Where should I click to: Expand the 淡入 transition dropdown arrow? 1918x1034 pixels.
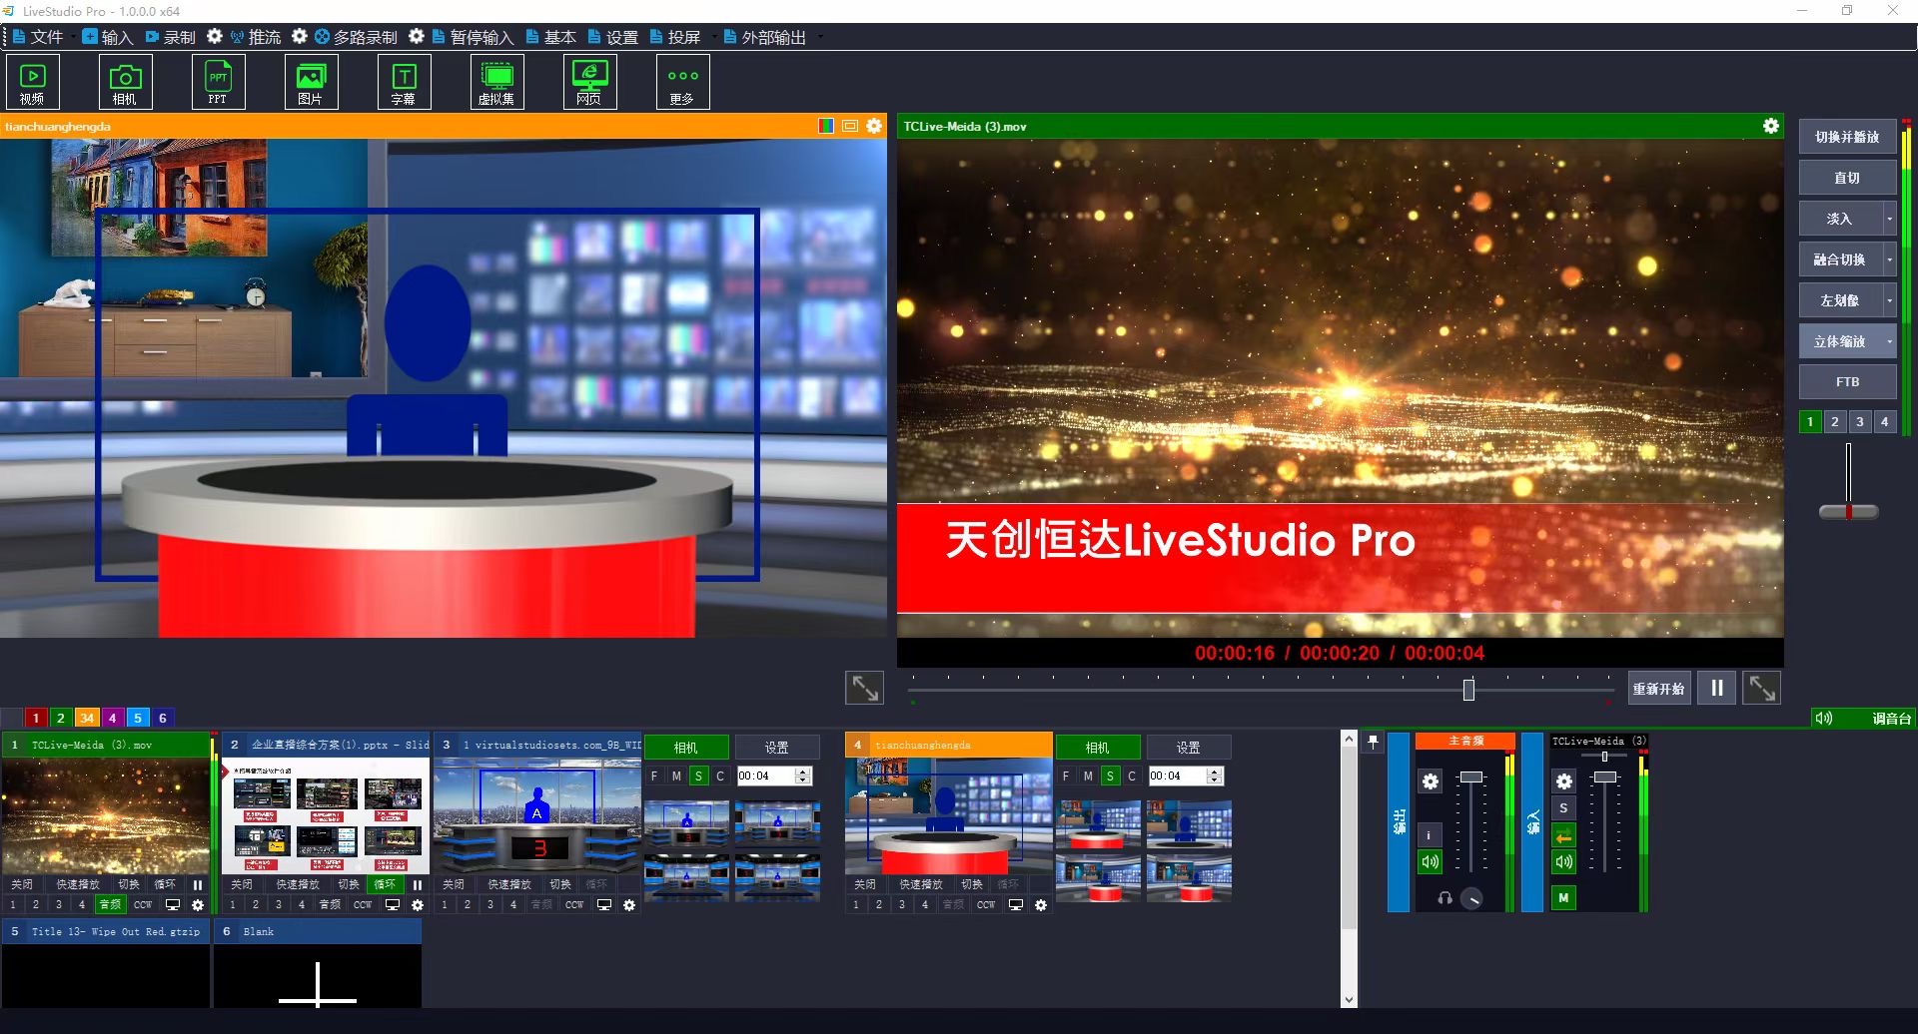coord(1889,219)
